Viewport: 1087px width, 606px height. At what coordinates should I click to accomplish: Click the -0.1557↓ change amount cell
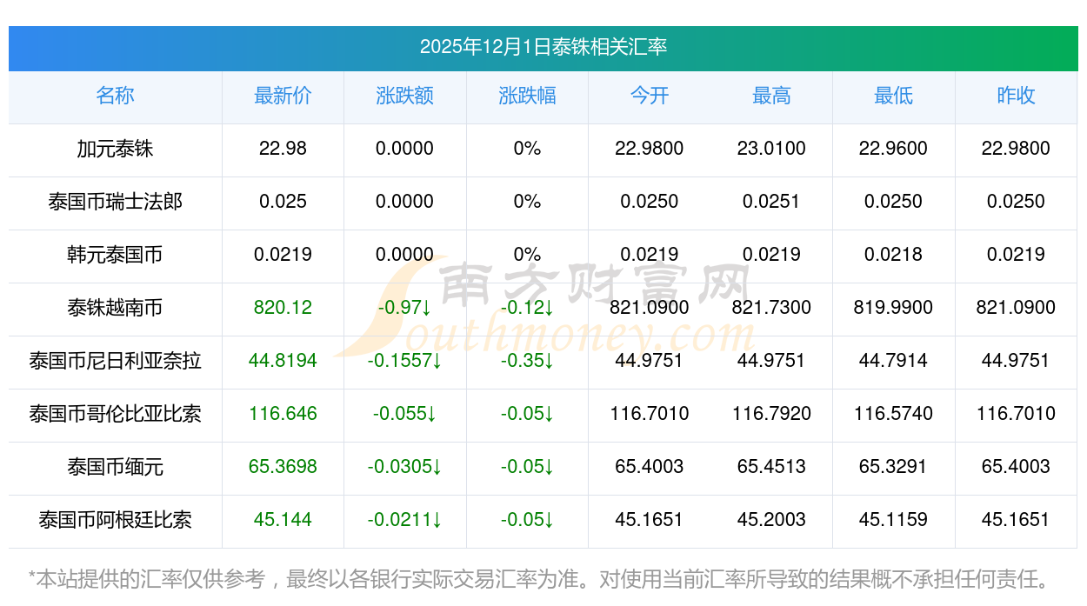[x=404, y=361]
